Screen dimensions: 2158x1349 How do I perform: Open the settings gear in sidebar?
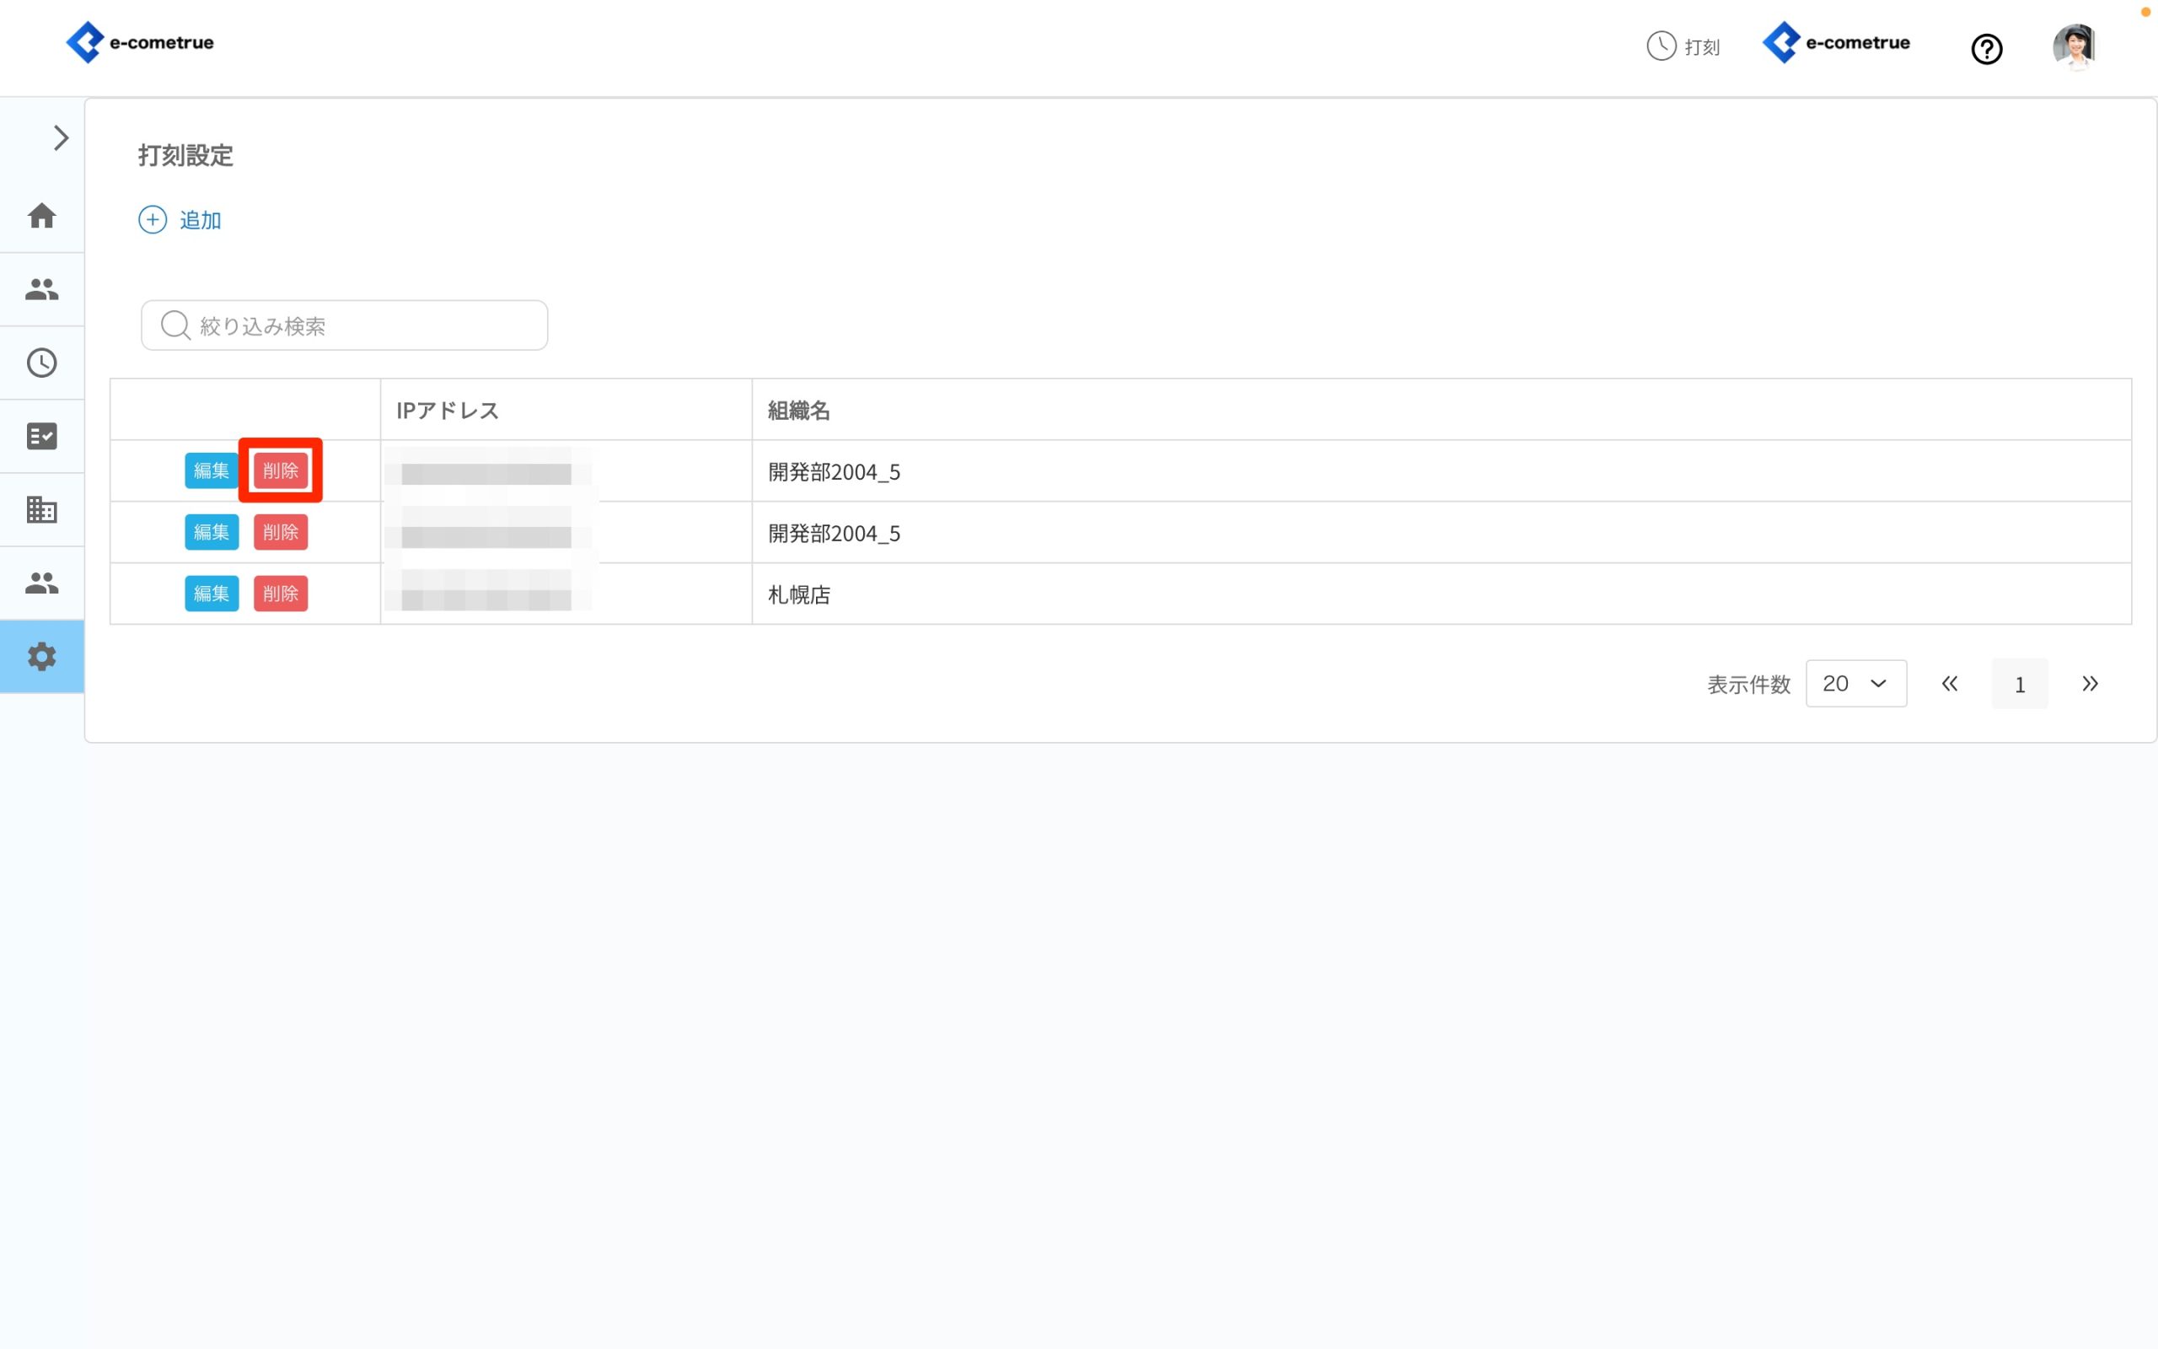[x=42, y=657]
